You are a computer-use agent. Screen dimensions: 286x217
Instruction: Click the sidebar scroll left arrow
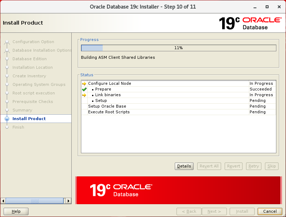point(3,201)
